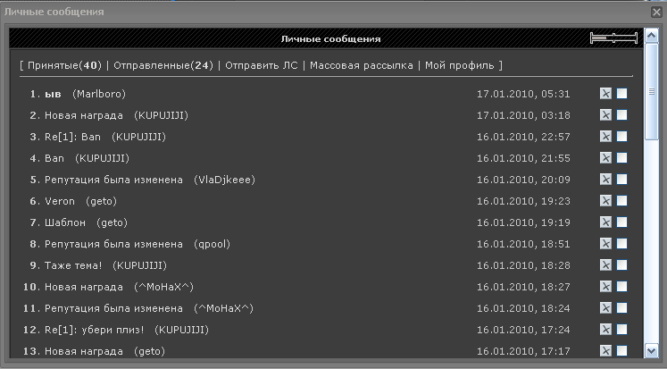Delete message 13 Новая награда from geto
Screen dimensions: 667x369
pyautogui.click(x=605, y=351)
